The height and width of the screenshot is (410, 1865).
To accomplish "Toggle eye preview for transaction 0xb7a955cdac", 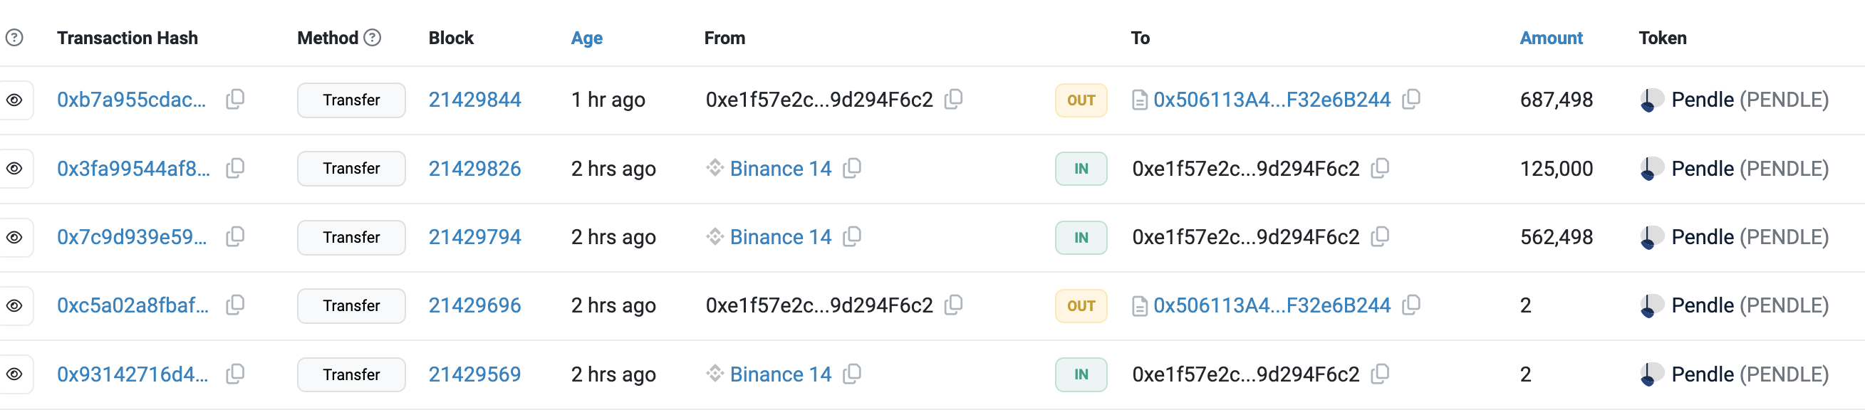I will coord(14,100).
